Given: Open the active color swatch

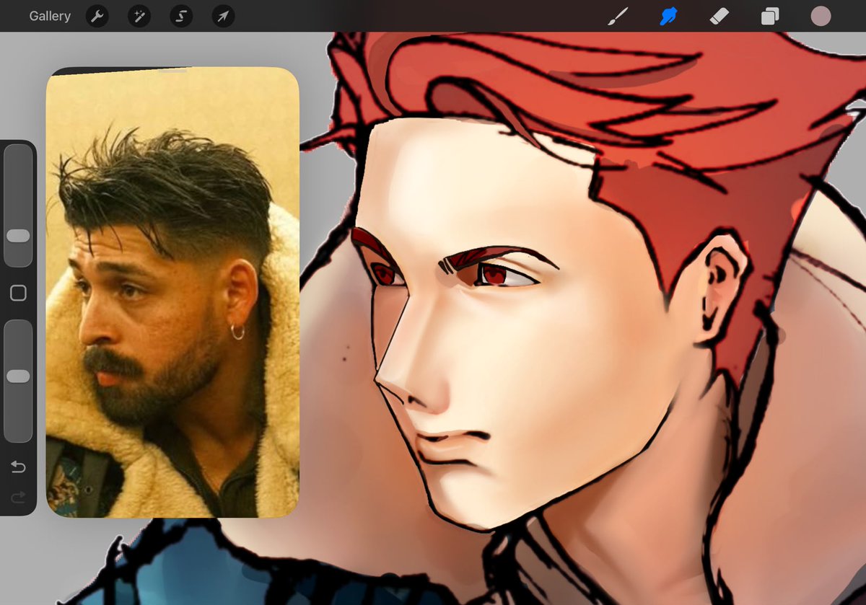Looking at the screenshot, I should pyautogui.click(x=821, y=16).
